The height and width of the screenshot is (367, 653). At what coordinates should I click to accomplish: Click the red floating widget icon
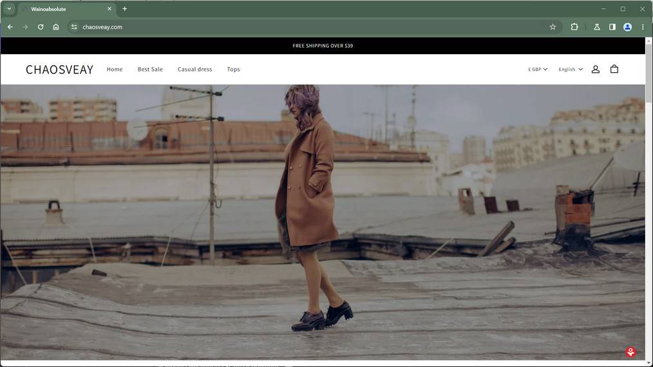coord(630,352)
